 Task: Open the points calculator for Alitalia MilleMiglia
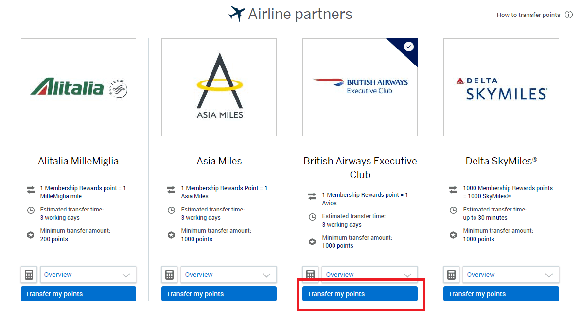coord(29,275)
